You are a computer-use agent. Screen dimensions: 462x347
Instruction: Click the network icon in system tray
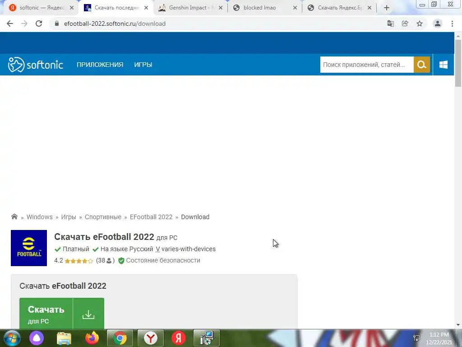click(416, 338)
